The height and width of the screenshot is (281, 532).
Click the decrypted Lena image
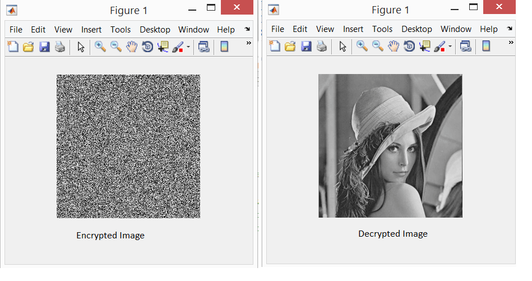tap(390, 146)
